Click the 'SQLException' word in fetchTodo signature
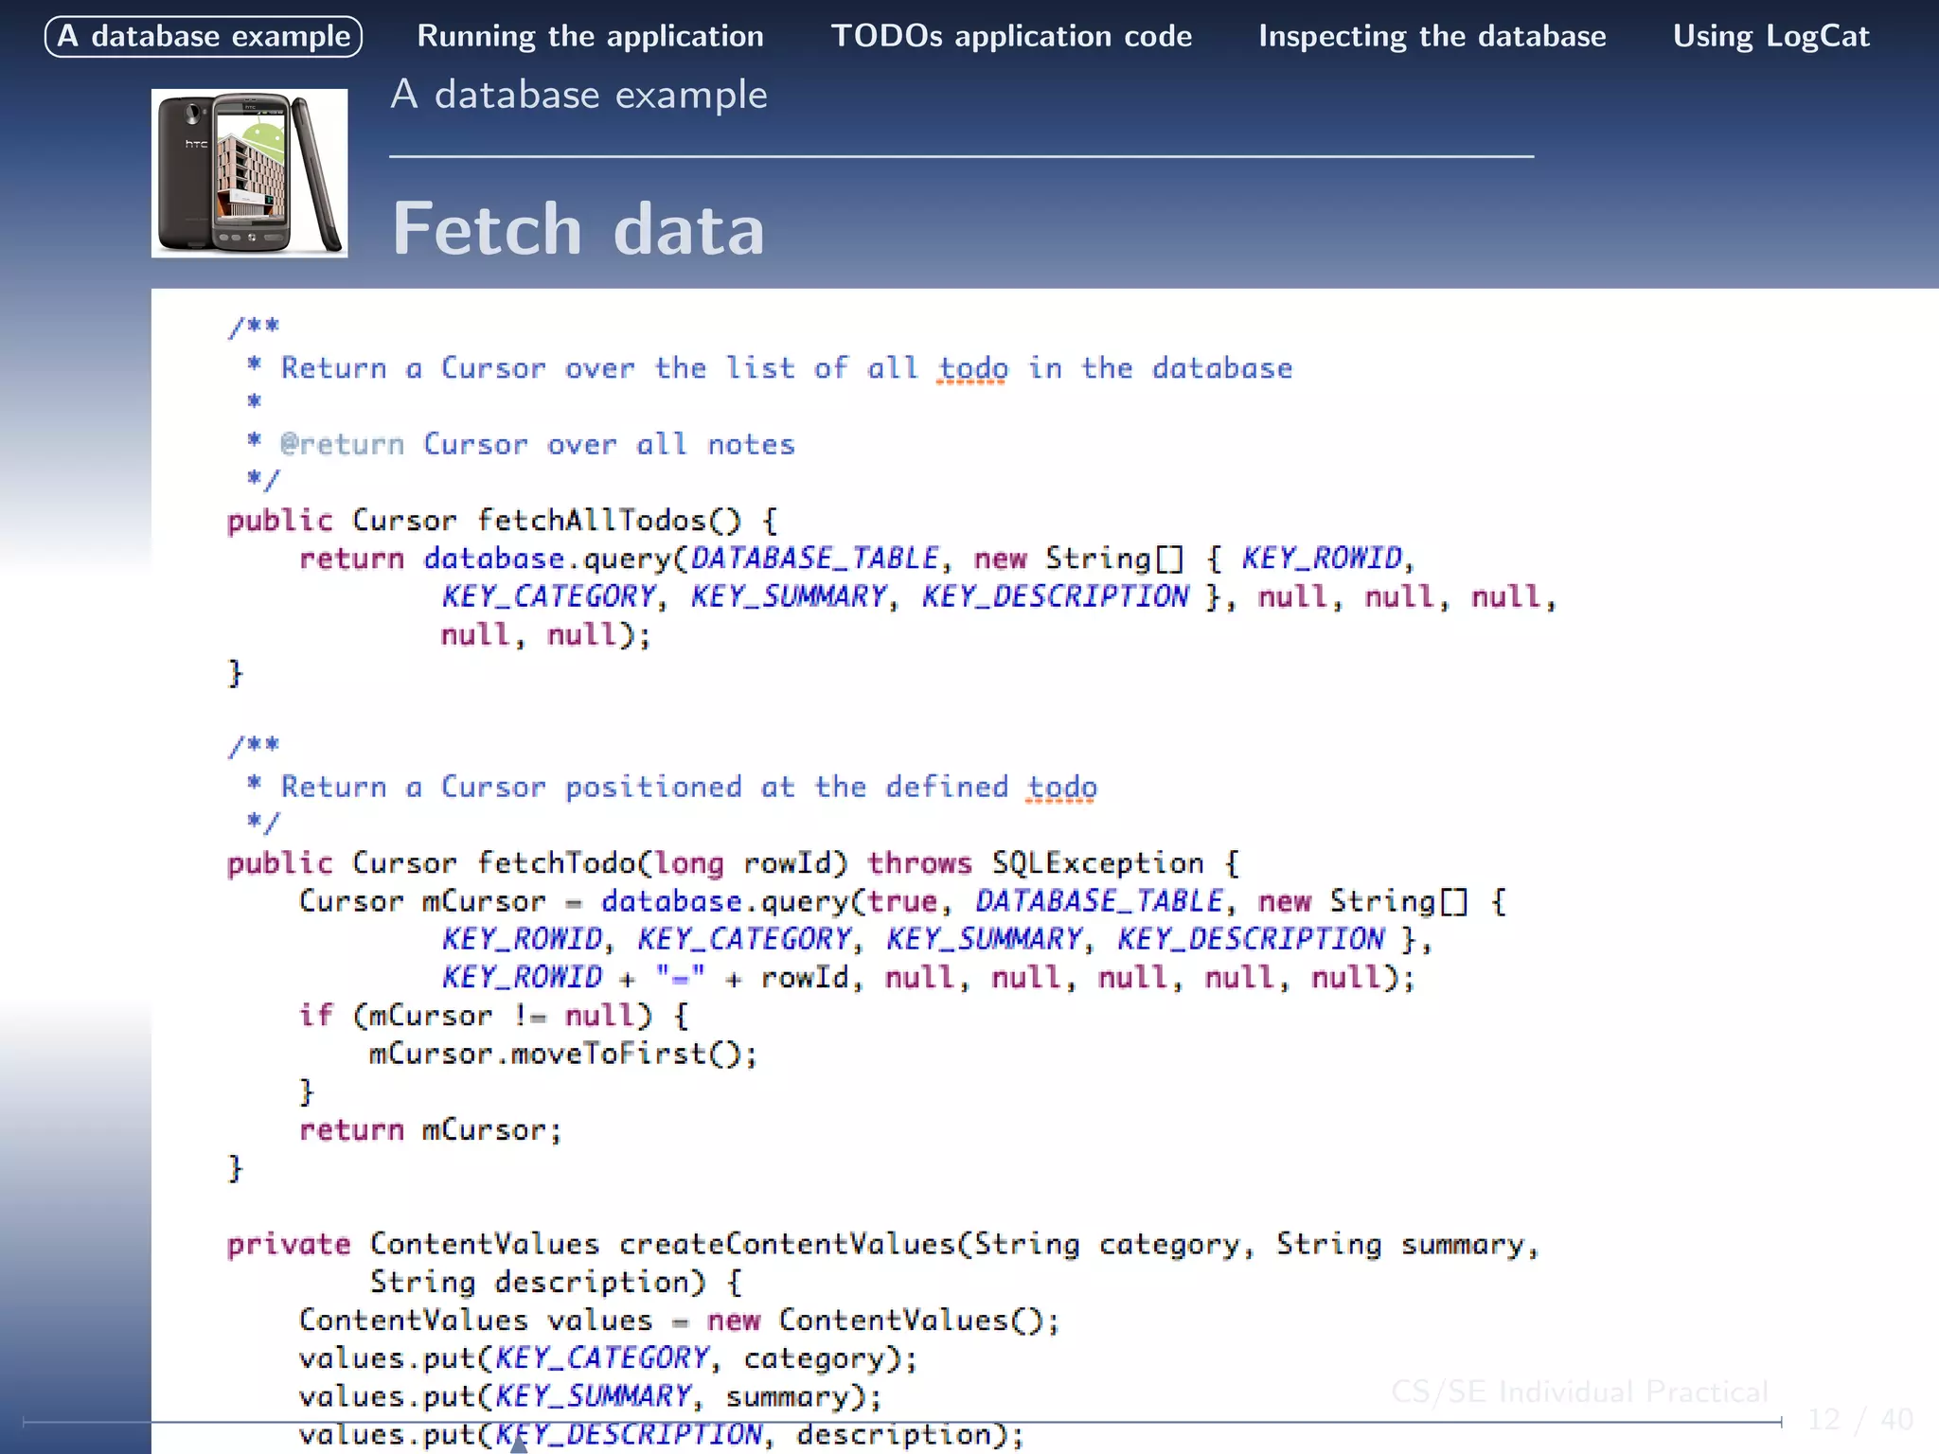Screen dimensions: 1939x1454 tap(1098, 863)
